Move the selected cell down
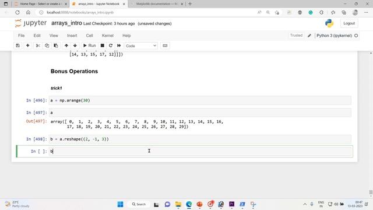This screenshot has width=373, height=210. (x=75, y=45)
